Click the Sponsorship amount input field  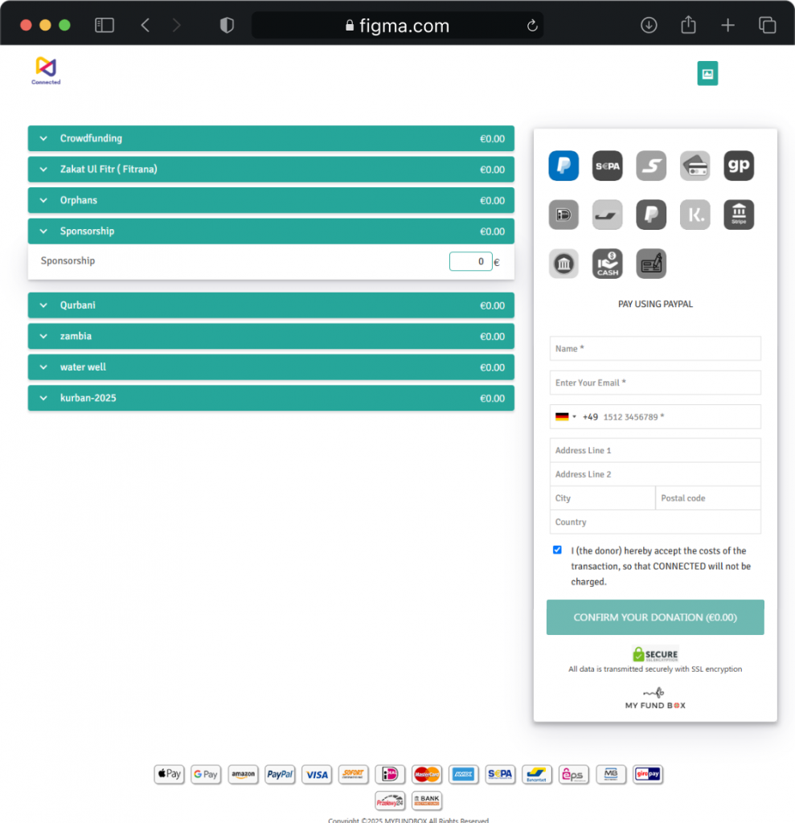pyautogui.click(x=471, y=261)
